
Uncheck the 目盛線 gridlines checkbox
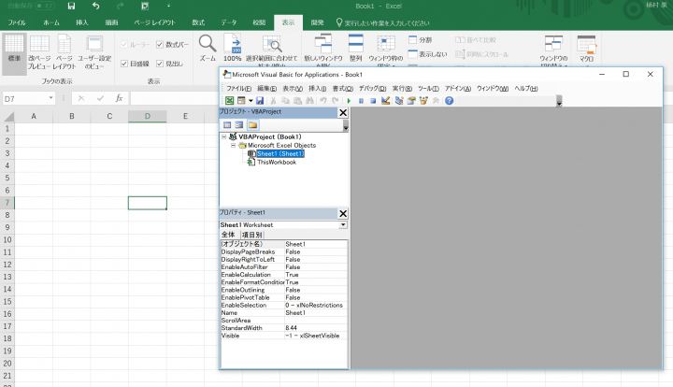coord(124,64)
